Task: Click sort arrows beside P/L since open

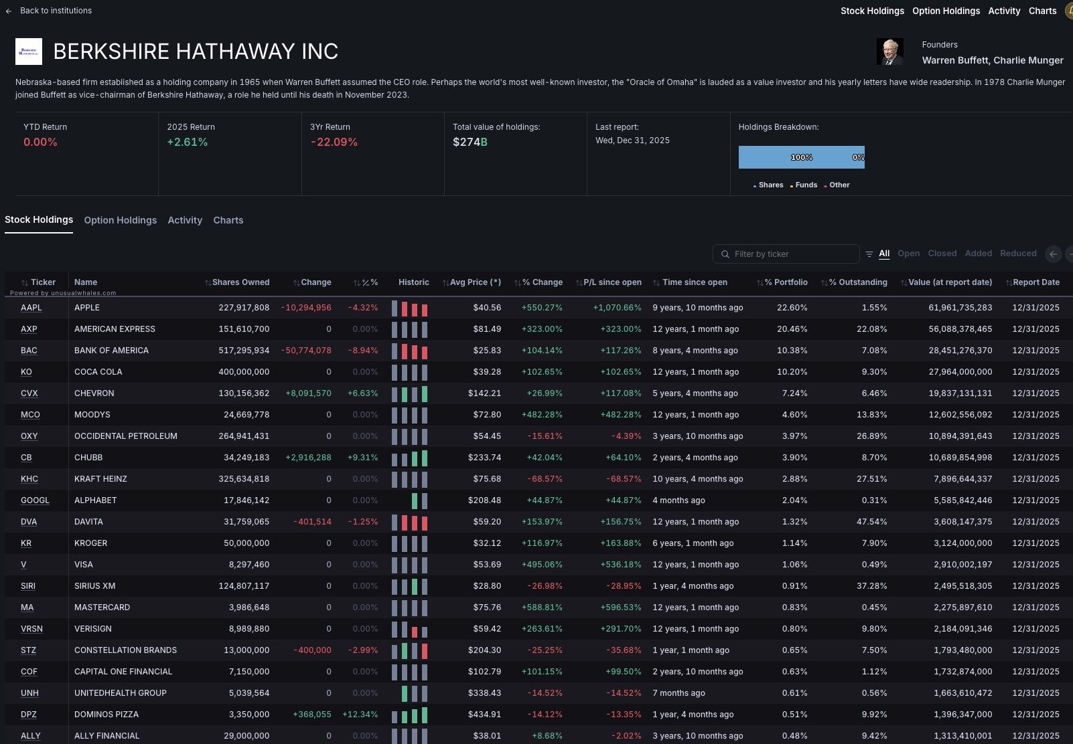Action: point(579,283)
